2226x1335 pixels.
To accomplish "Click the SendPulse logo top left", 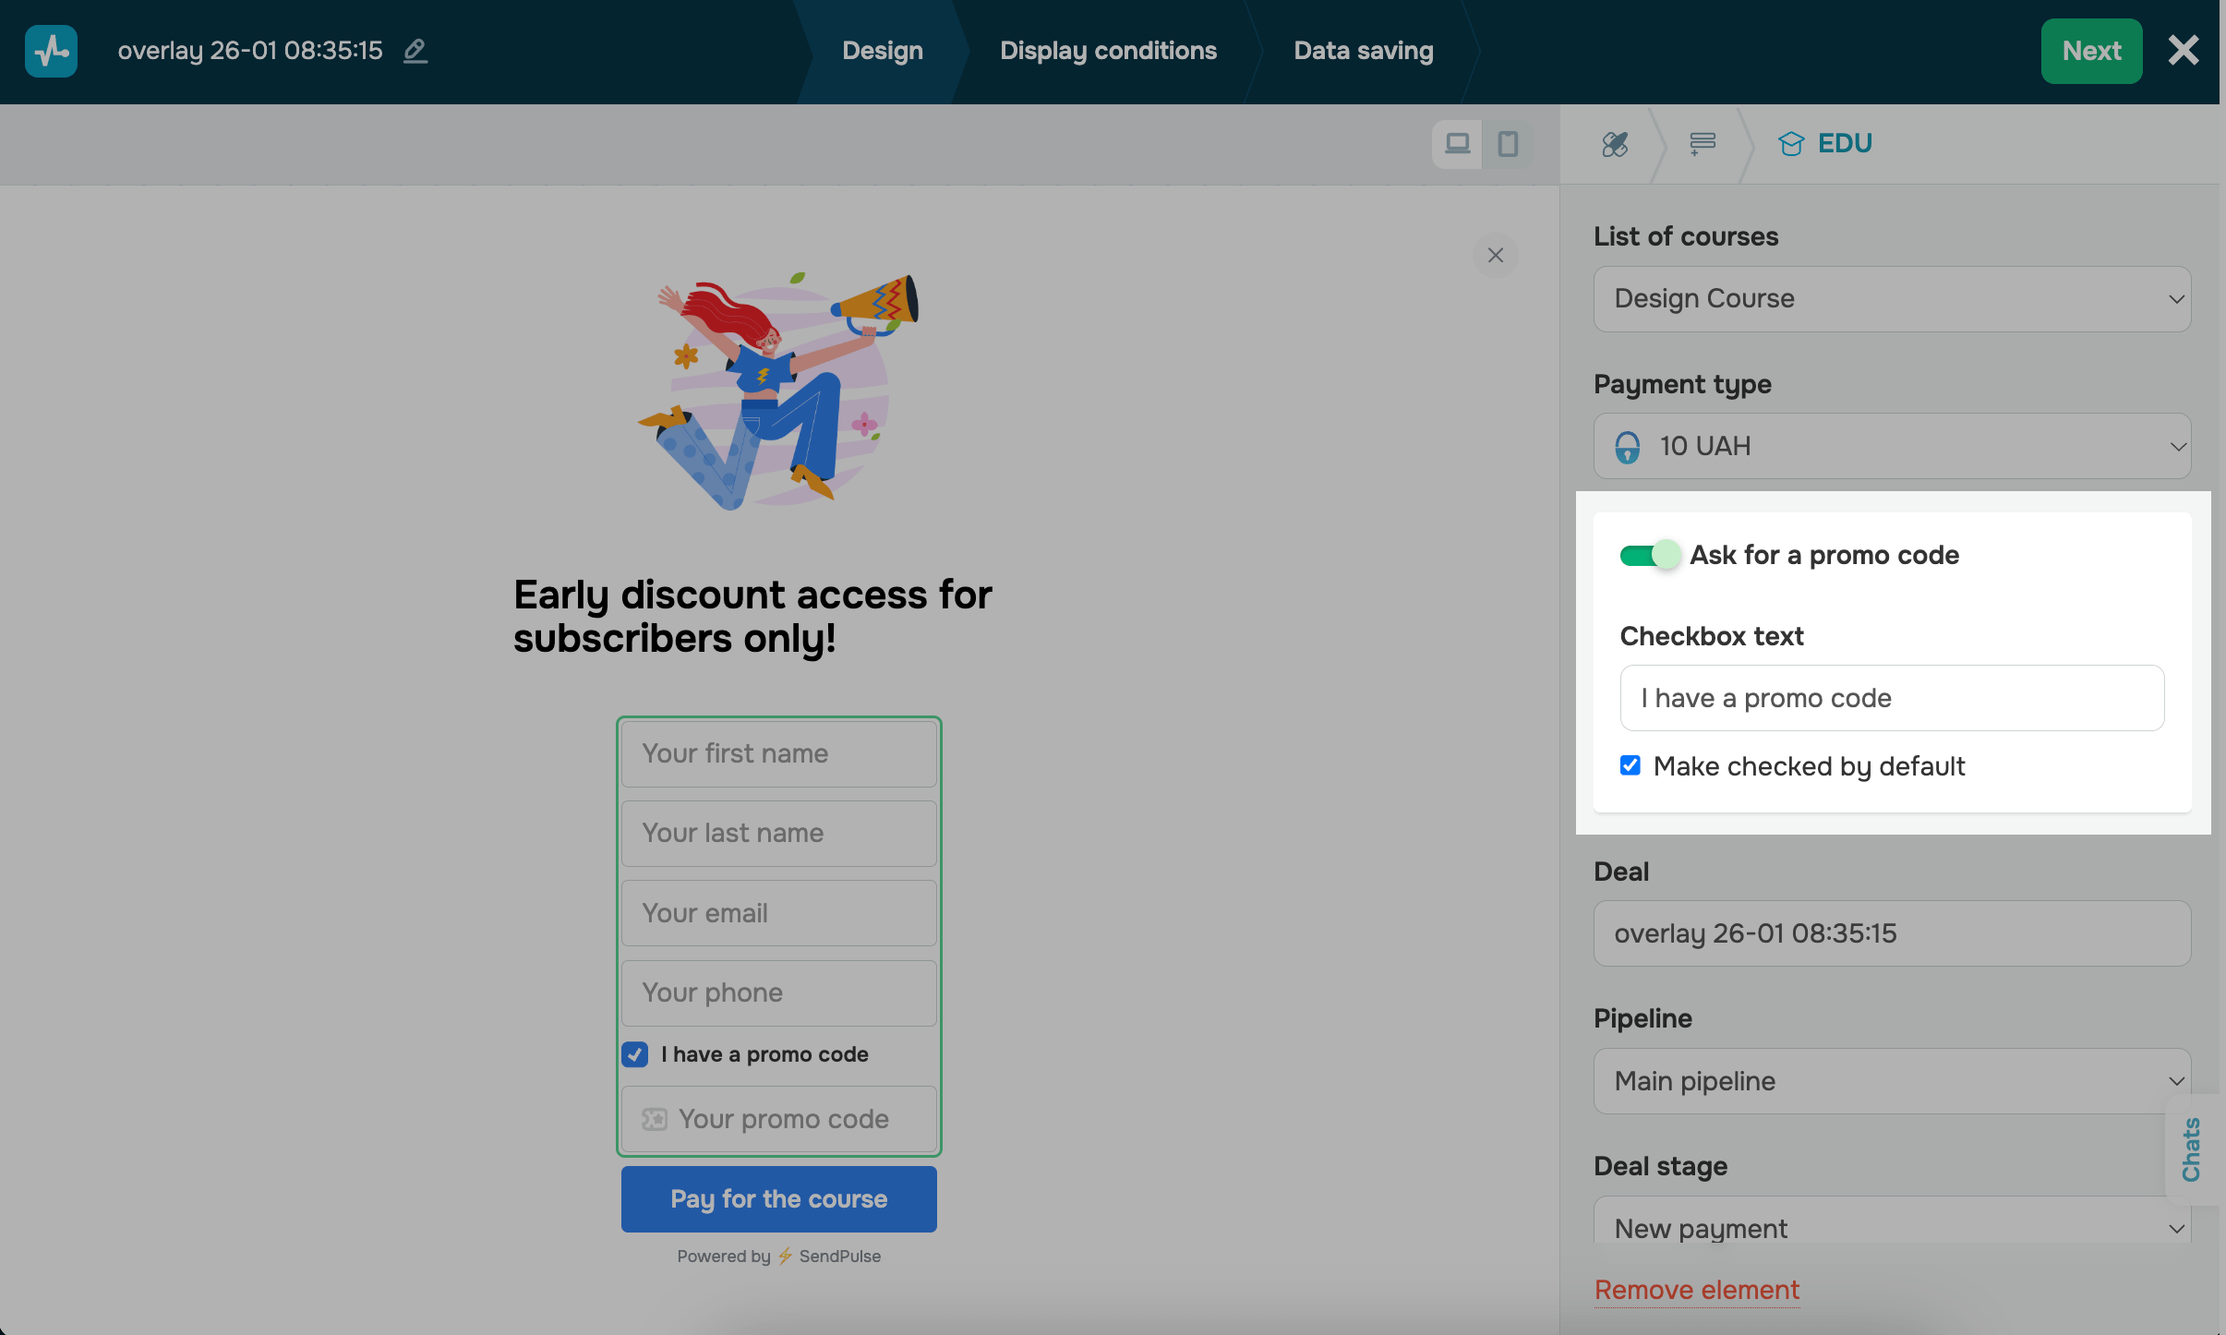I will pyautogui.click(x=51, y=51).
